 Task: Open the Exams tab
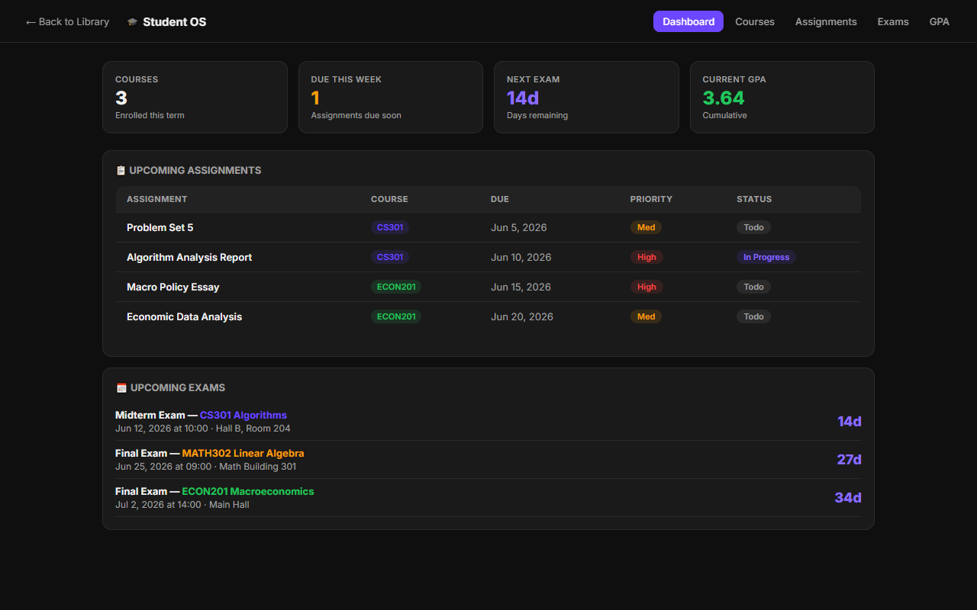click(x=893, y=21)
